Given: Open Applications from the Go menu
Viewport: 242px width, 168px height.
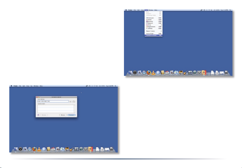Looking at the screenshot, I should 151,27.
